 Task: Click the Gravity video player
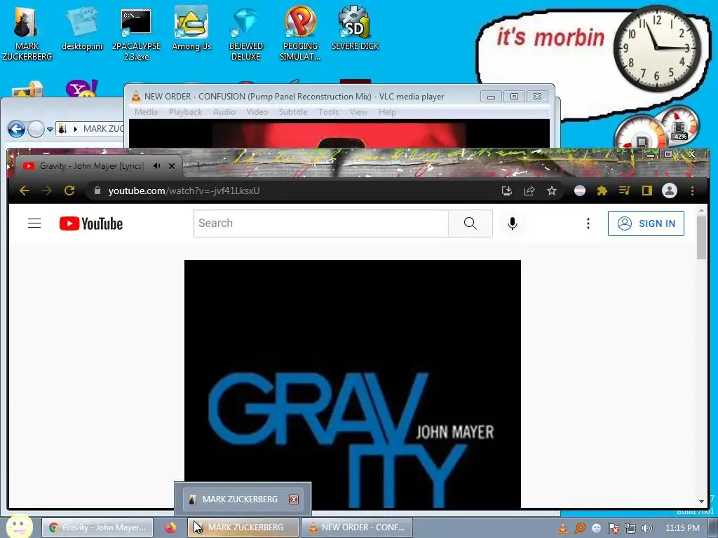[x=353, y=384]
